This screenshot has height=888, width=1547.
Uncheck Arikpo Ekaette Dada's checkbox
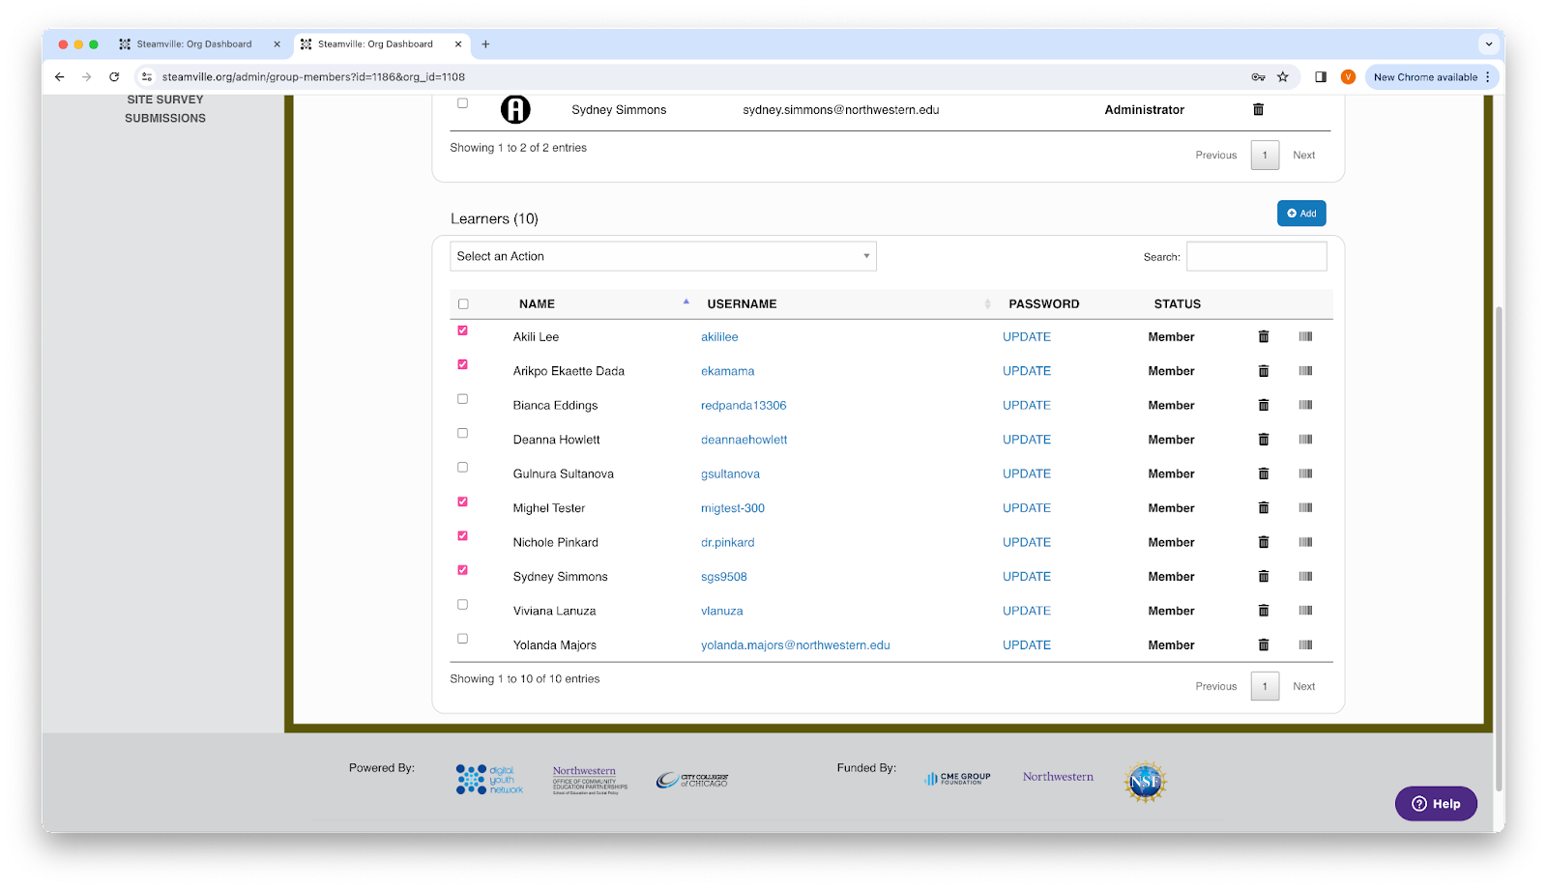click(x=462, y=364)
